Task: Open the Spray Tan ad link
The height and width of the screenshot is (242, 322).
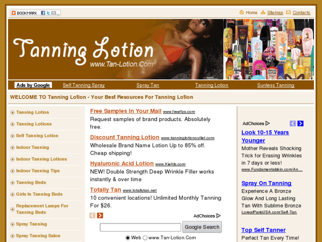Action: pyautogui.click(x=147, y=85)
